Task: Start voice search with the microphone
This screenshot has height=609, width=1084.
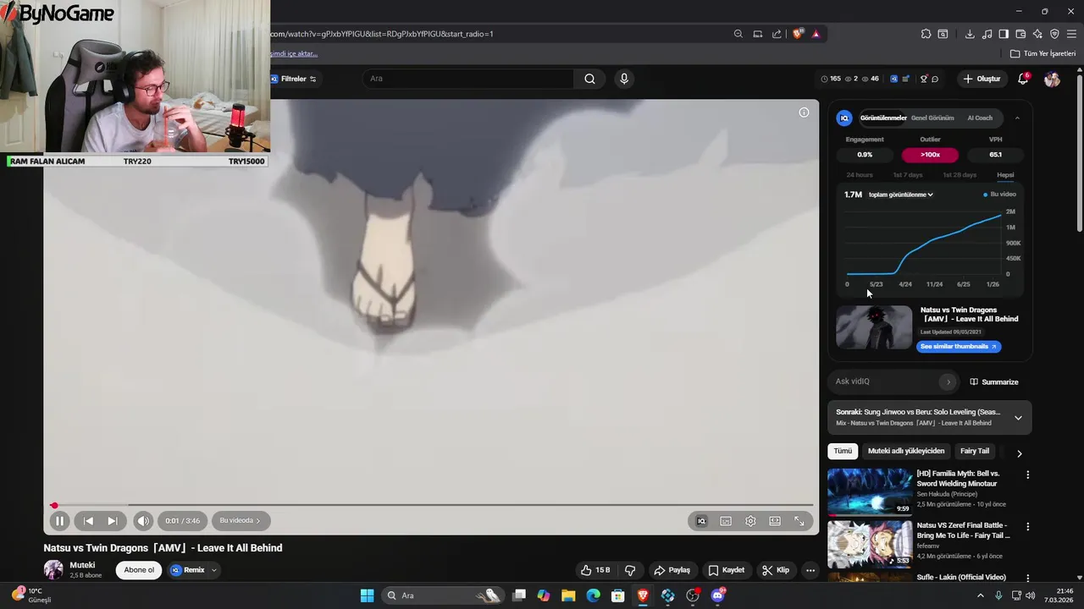Action: (x=624, y=79)
